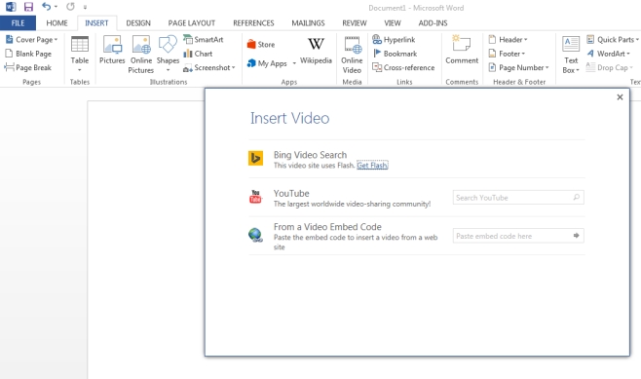Switch to the REFERENCES tab
The width and height of the screenshot is (641, 379).
(x=253, y=23)
